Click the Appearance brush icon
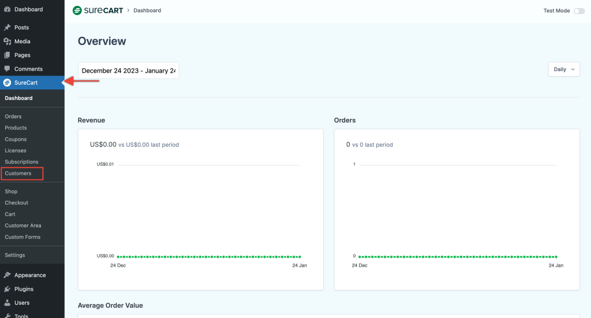The width and height of the screenshot is (591, 318). [7, 275]
